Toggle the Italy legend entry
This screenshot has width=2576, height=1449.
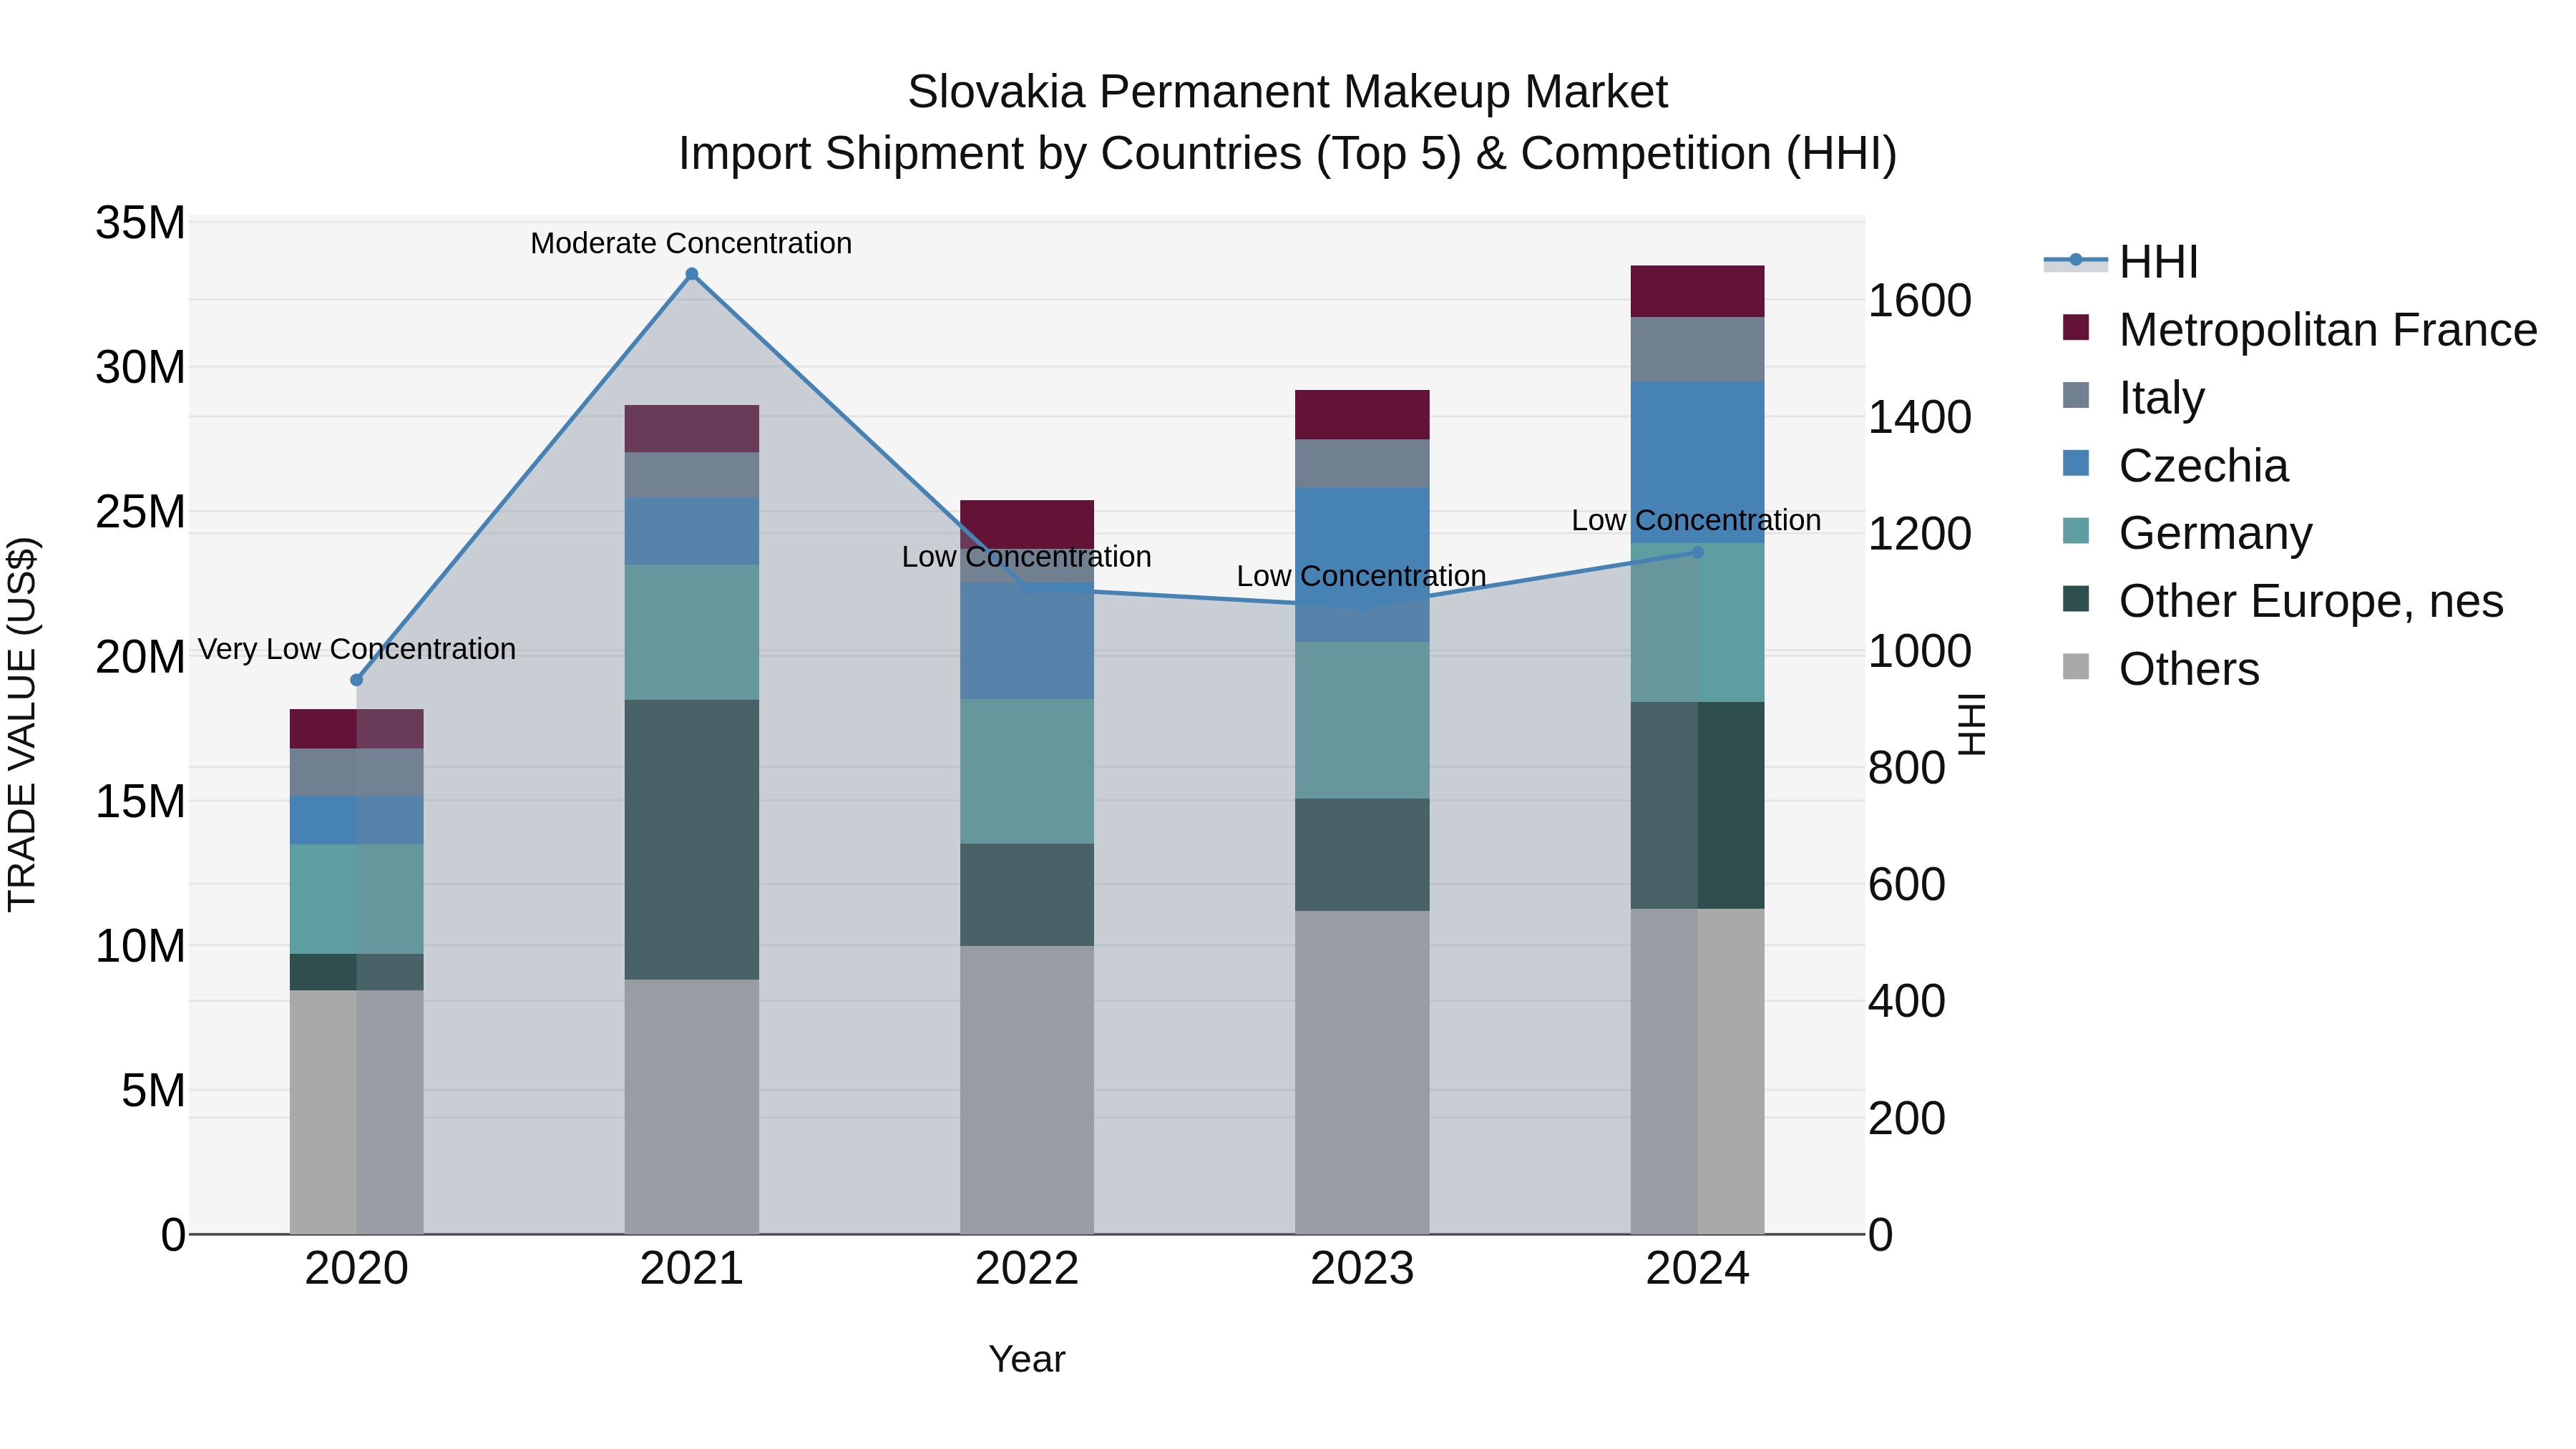[x=2133, y=397]
